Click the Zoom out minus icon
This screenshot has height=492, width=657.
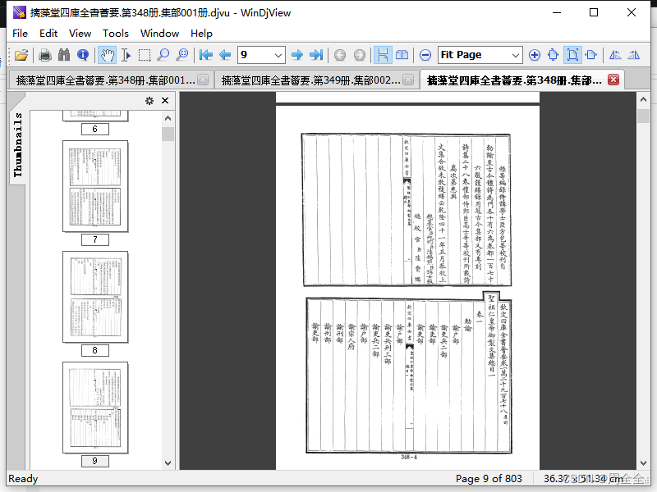click(x=425, y=55)
